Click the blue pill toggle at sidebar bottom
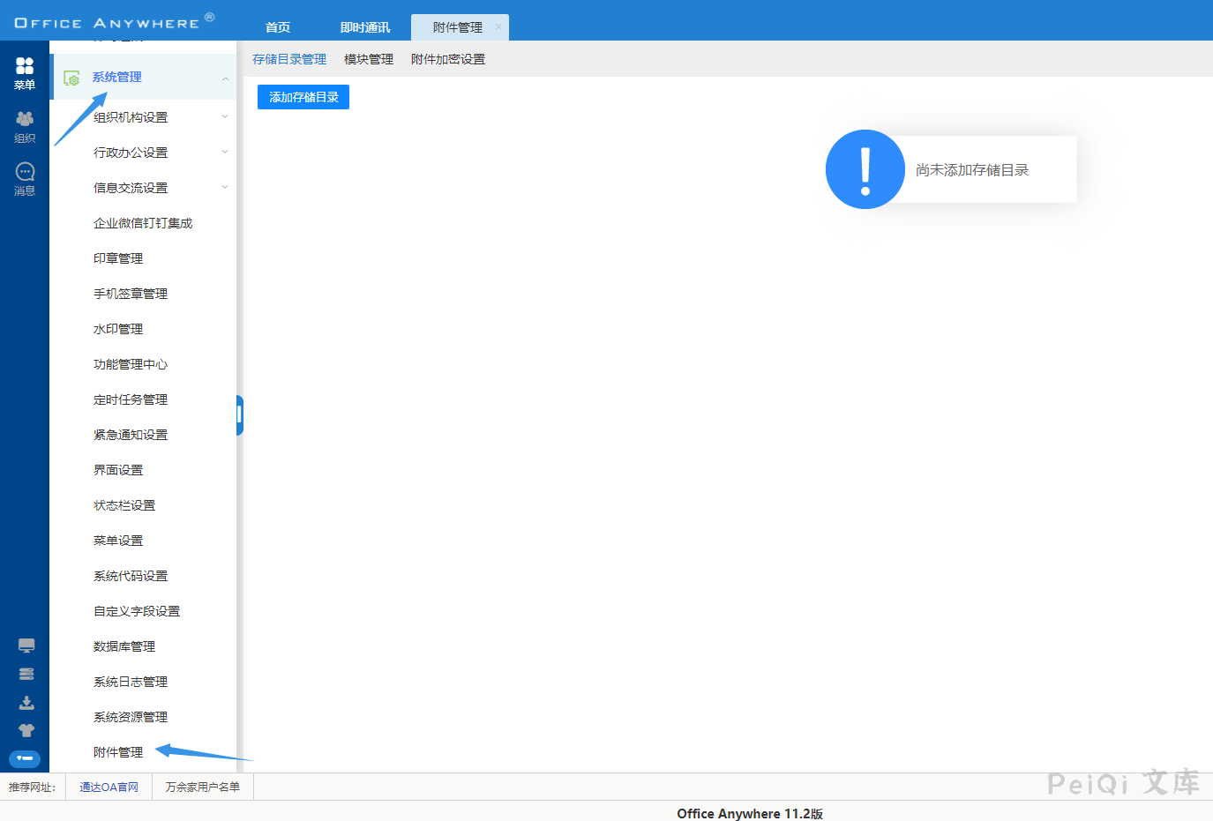Image resolution: width=1213 pixels, height=821 pixels. [25, 758]
